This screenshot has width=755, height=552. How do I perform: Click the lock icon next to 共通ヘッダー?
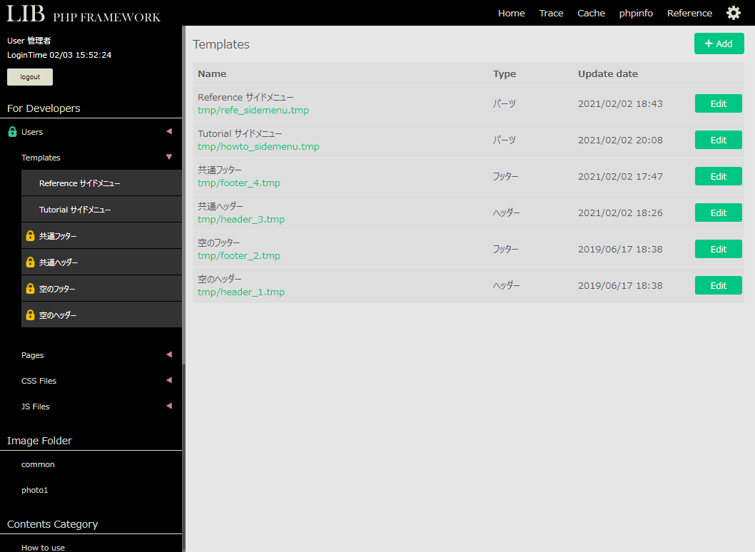coord(30,262)
